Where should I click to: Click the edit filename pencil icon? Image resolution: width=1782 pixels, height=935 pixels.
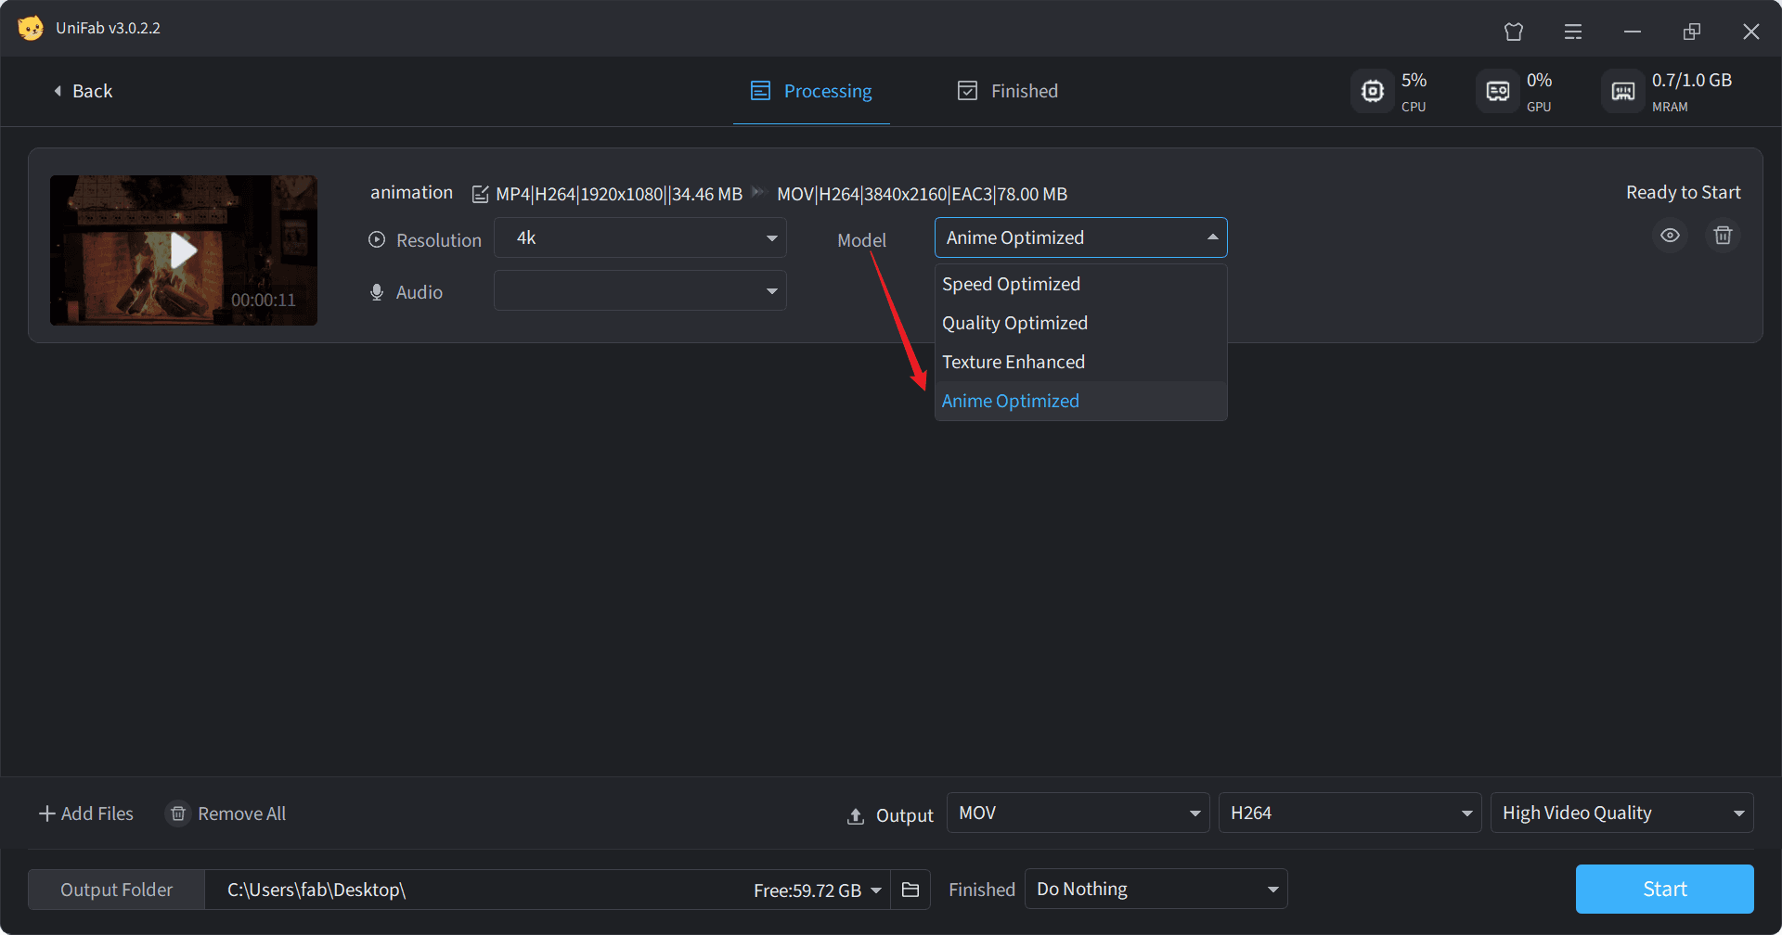pyautogui.click(x=480, y=194)
